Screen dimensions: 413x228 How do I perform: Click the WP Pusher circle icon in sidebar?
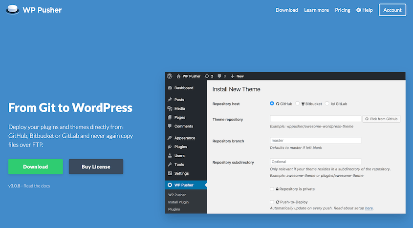[170, 185]
